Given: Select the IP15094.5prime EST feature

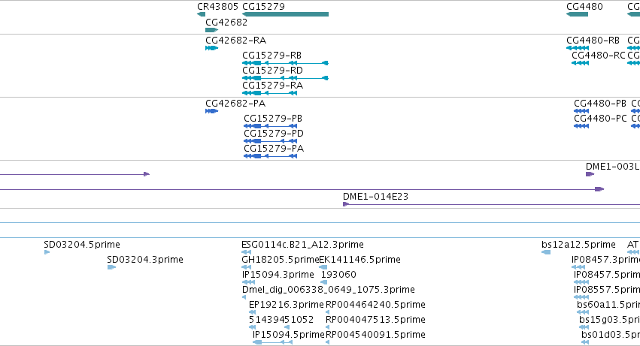Looking at the screenshot, I should 272,342.
